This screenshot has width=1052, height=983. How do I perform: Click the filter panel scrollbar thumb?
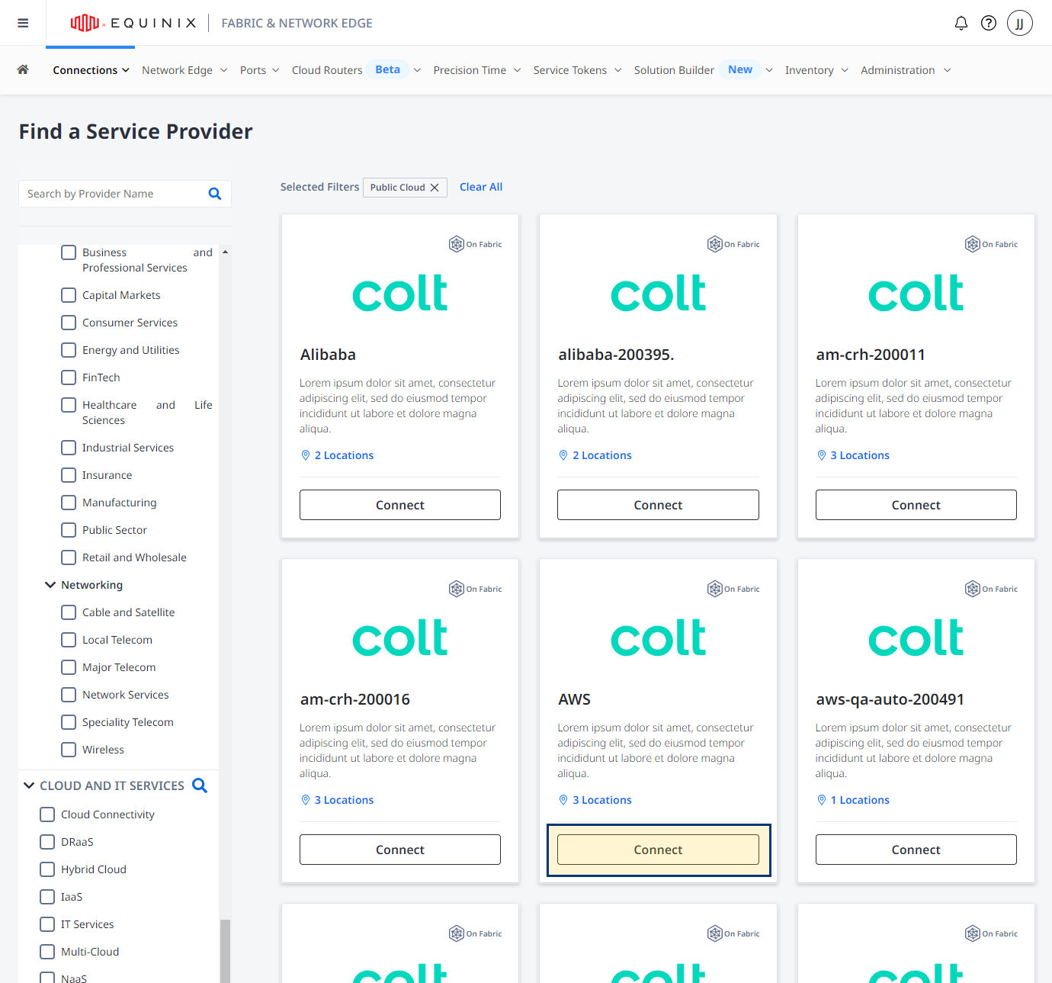[x=225, y=951]
